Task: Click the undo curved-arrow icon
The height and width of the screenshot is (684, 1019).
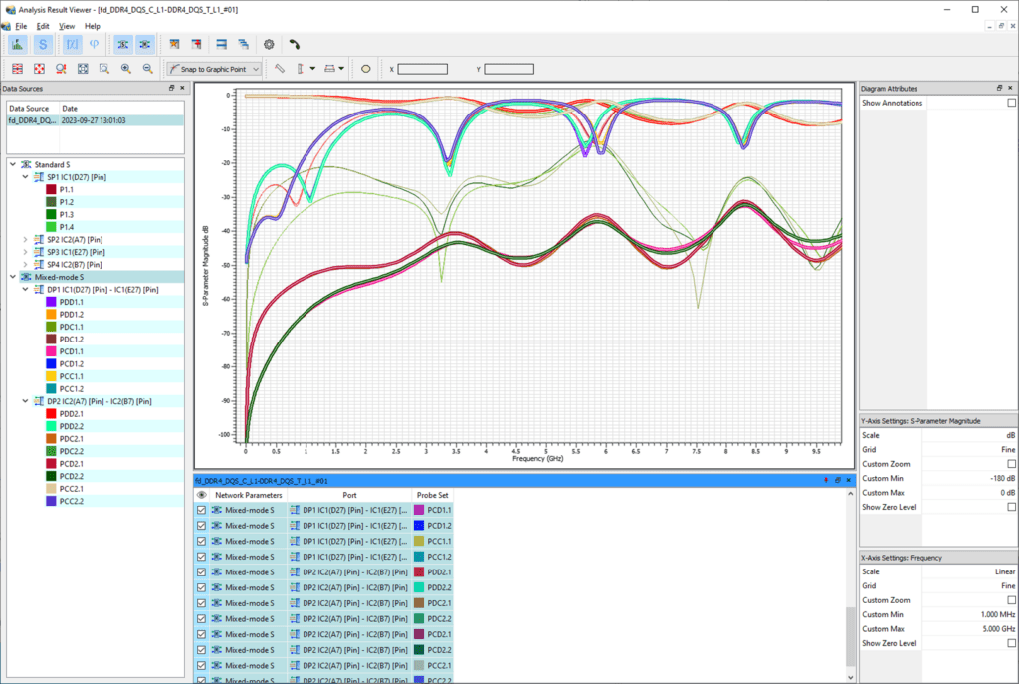Action: [x=295, y=44]
